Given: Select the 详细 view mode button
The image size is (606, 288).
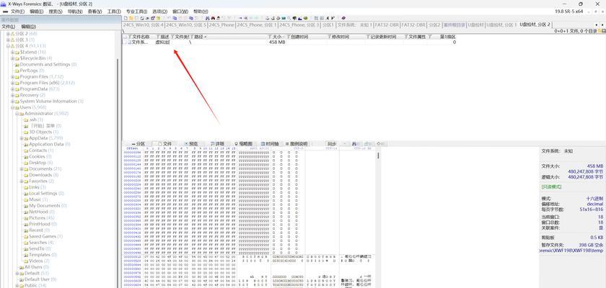Looking at the screenshot, I should pos(217,144).
